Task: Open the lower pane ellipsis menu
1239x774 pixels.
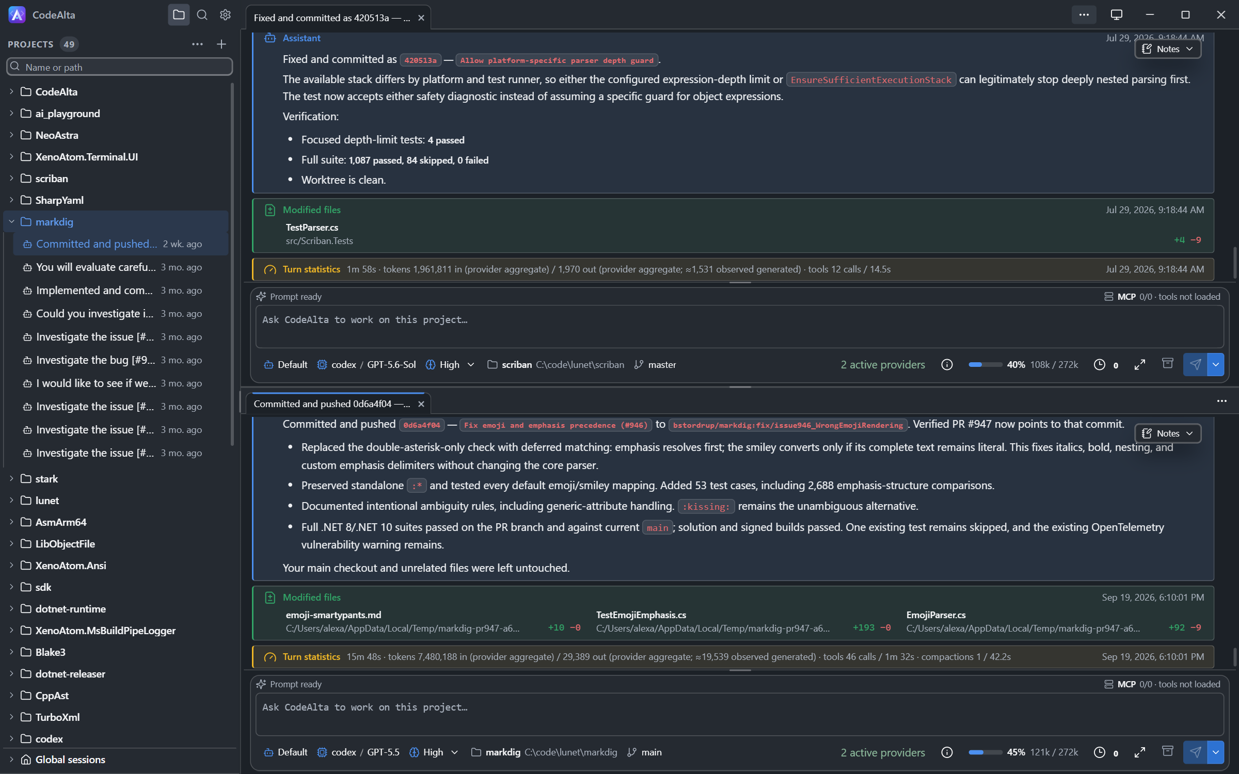Action: click(x=1221, y=401)
